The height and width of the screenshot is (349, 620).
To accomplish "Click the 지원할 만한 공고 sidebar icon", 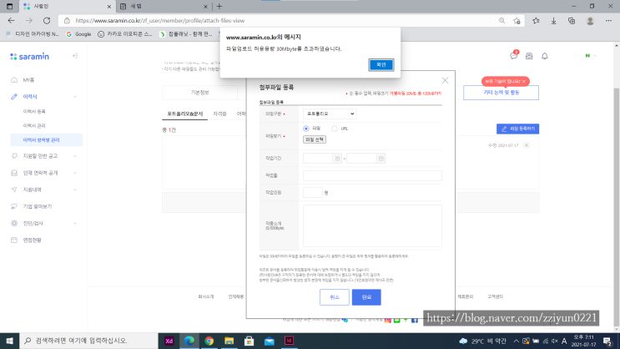I will pyautogui.click(x=14, y=156).
